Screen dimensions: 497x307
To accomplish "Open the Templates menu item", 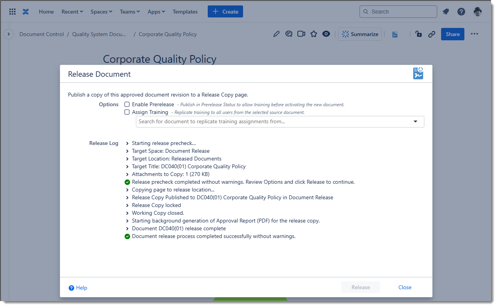I will point(185,12).
